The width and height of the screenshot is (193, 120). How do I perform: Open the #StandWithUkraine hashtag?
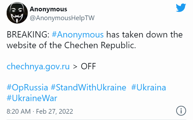(88, 88)
